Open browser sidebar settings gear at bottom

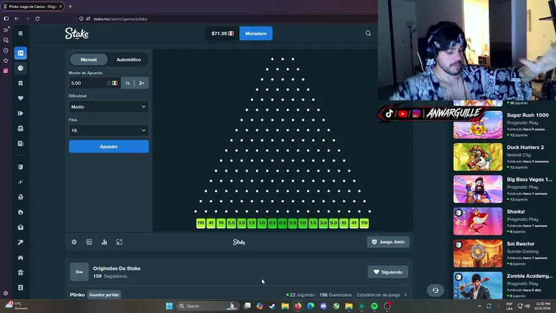point(6,293)
